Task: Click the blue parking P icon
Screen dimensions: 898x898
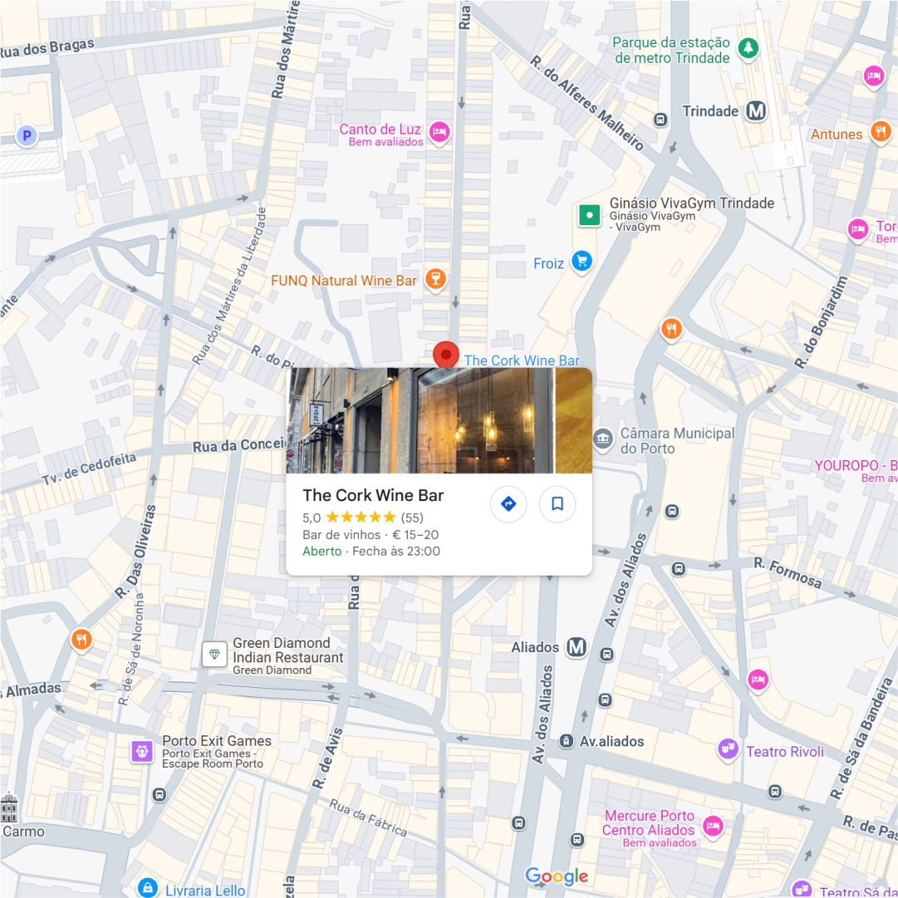Action: click(27, 135)
